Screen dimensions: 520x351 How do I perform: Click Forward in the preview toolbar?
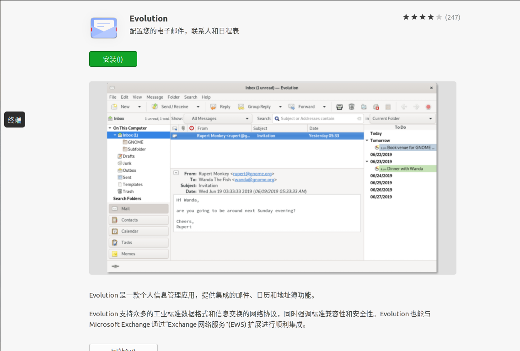[301, 107]
